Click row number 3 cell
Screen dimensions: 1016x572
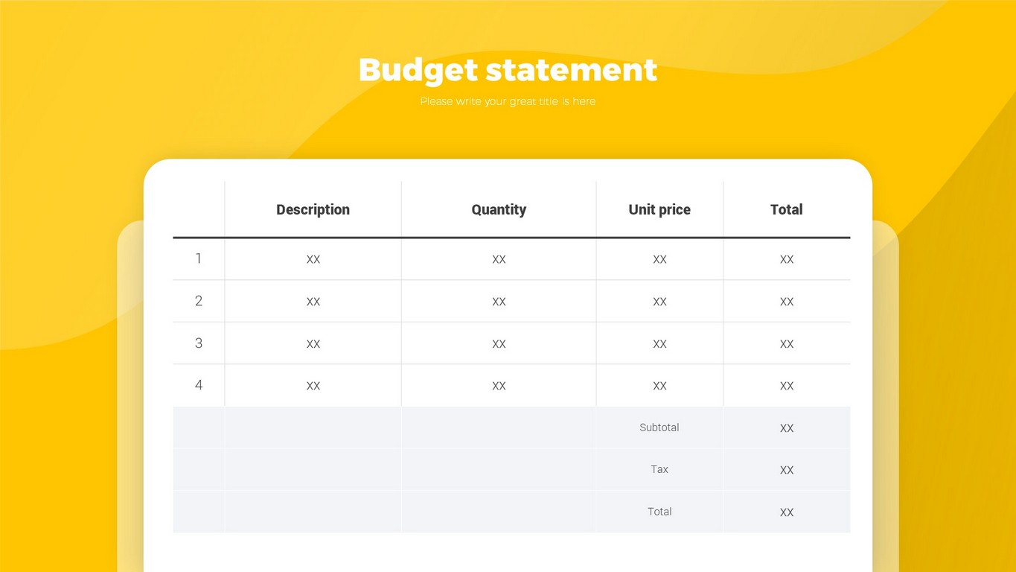199,343
